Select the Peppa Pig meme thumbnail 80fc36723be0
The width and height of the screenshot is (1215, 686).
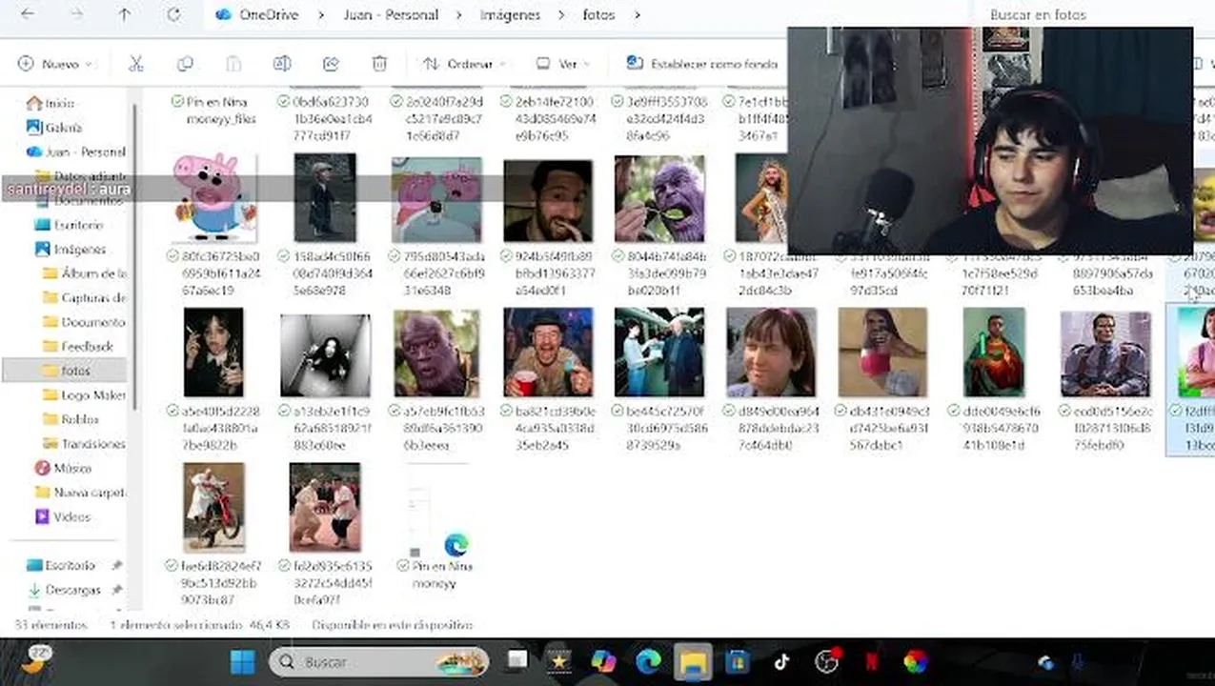[x=213, y=198]
